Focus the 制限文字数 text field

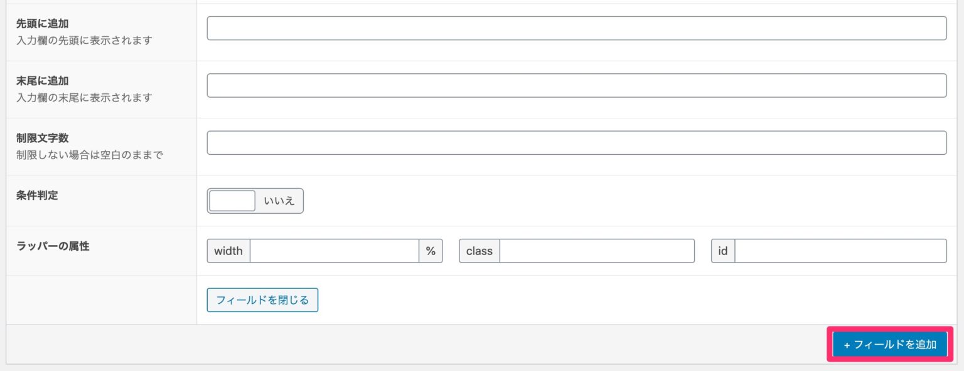(577, 143)
